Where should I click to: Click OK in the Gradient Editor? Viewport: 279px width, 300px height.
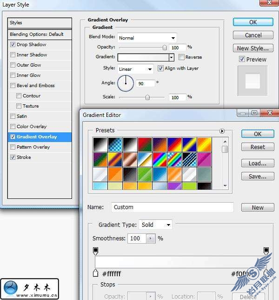click(x=258, y=134)
